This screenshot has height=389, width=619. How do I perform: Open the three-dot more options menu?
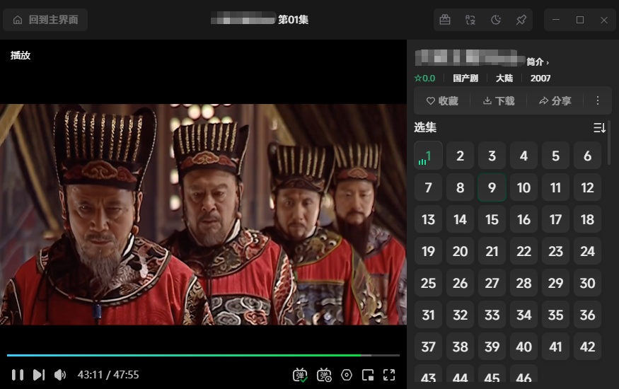(598, 100)
